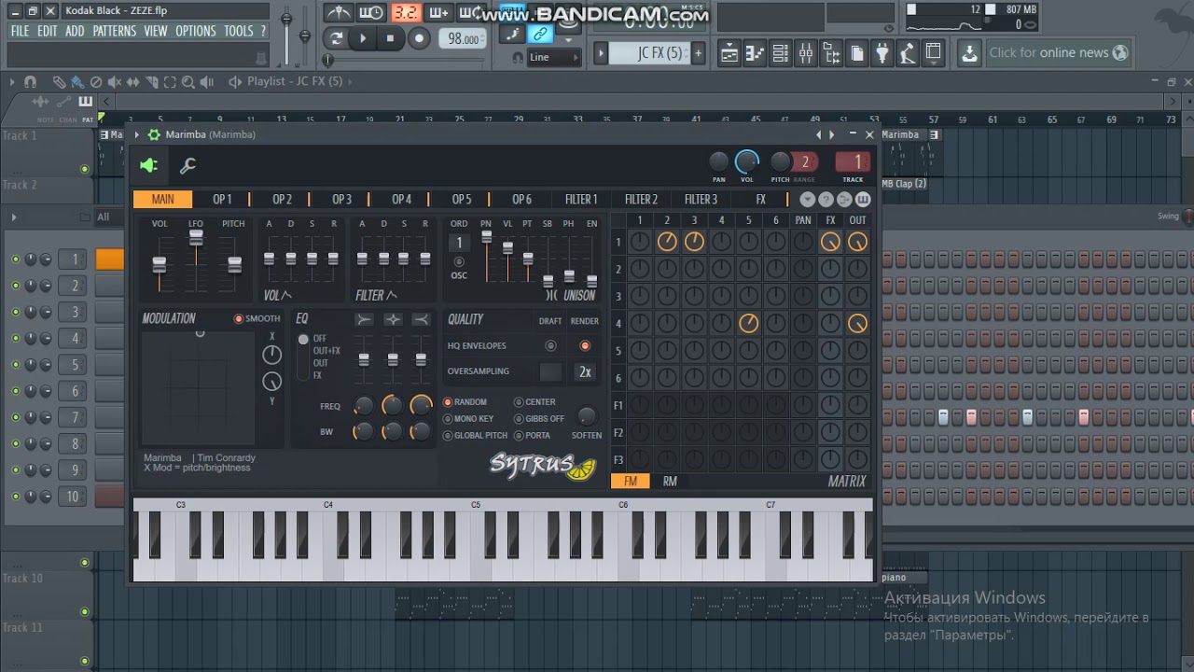
Task: Click the tempo tapper icon
Action: click(x=907, y=53)
